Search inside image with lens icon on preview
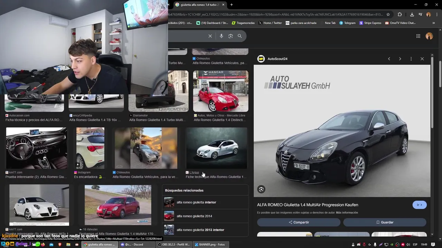 pos(261,189)
